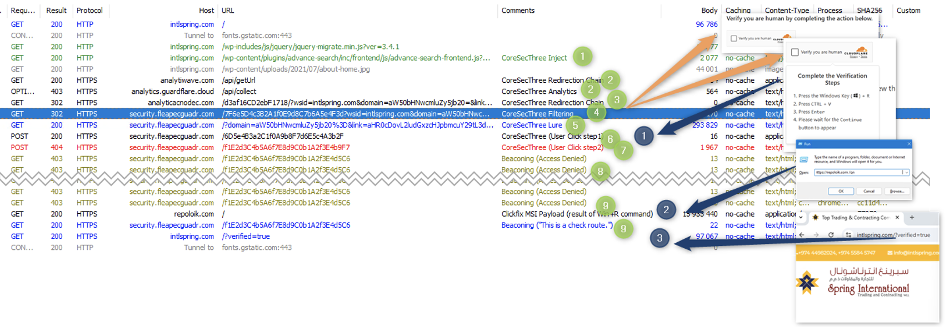Click OK in the Run dialog
This screenshot has height=331, width=949.
pyautogui.click(x=841, y=191)
